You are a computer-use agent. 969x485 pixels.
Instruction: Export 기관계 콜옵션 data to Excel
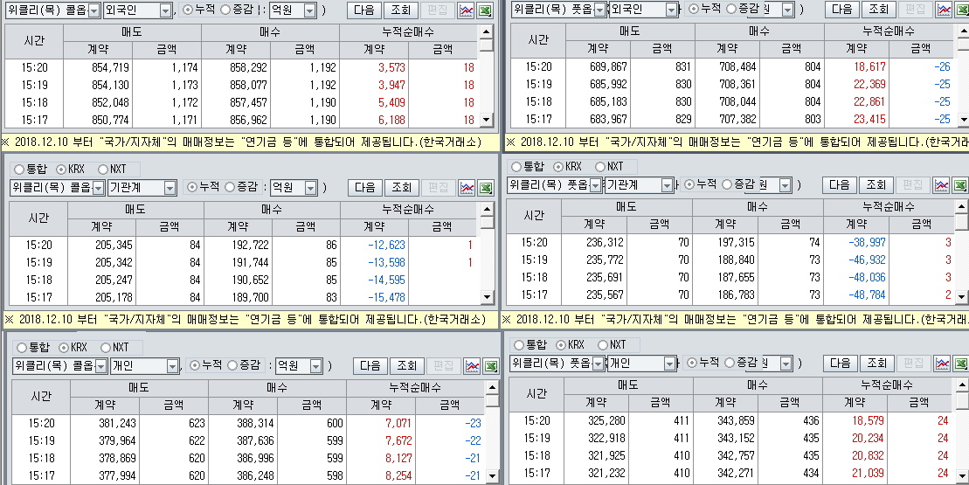[486, 187]
